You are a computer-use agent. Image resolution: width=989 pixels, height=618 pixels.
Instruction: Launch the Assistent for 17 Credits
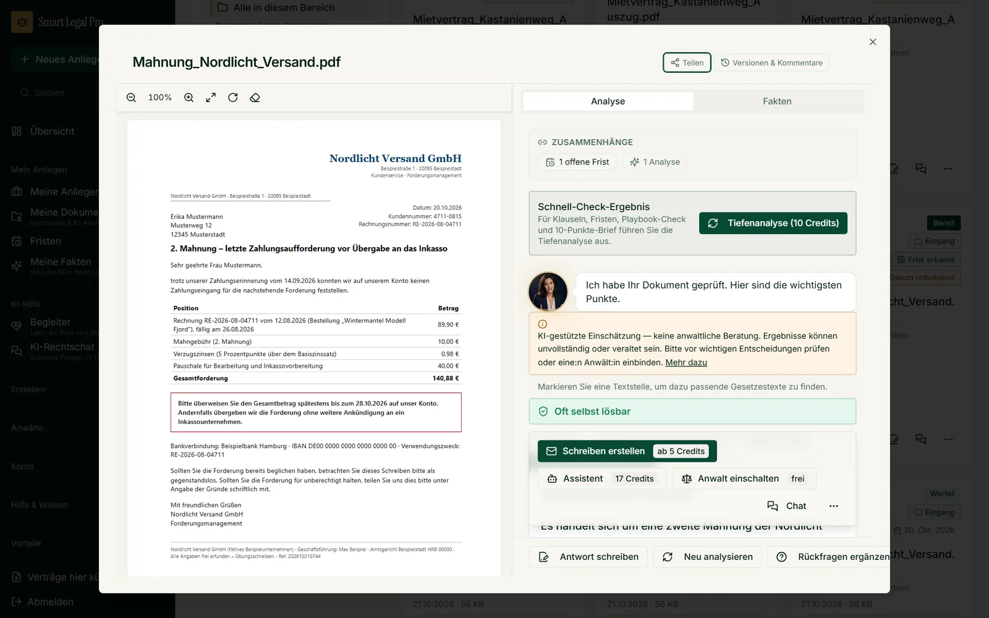click(x=601, y=479)
